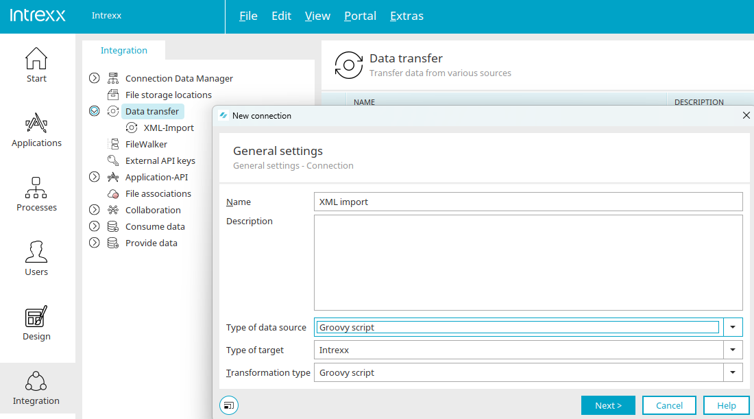Open the Start module
Viewport: 754px width, 419px height.
36,65
